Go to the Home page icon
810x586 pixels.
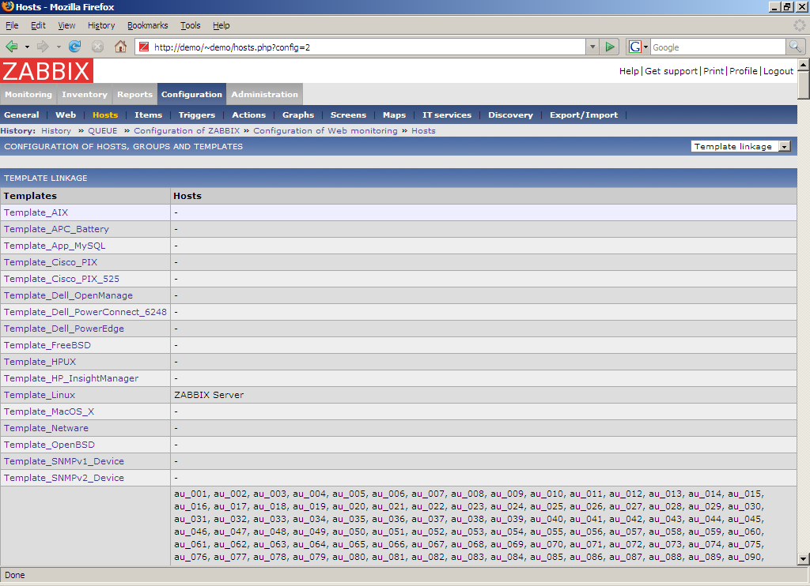coord(120,47)
